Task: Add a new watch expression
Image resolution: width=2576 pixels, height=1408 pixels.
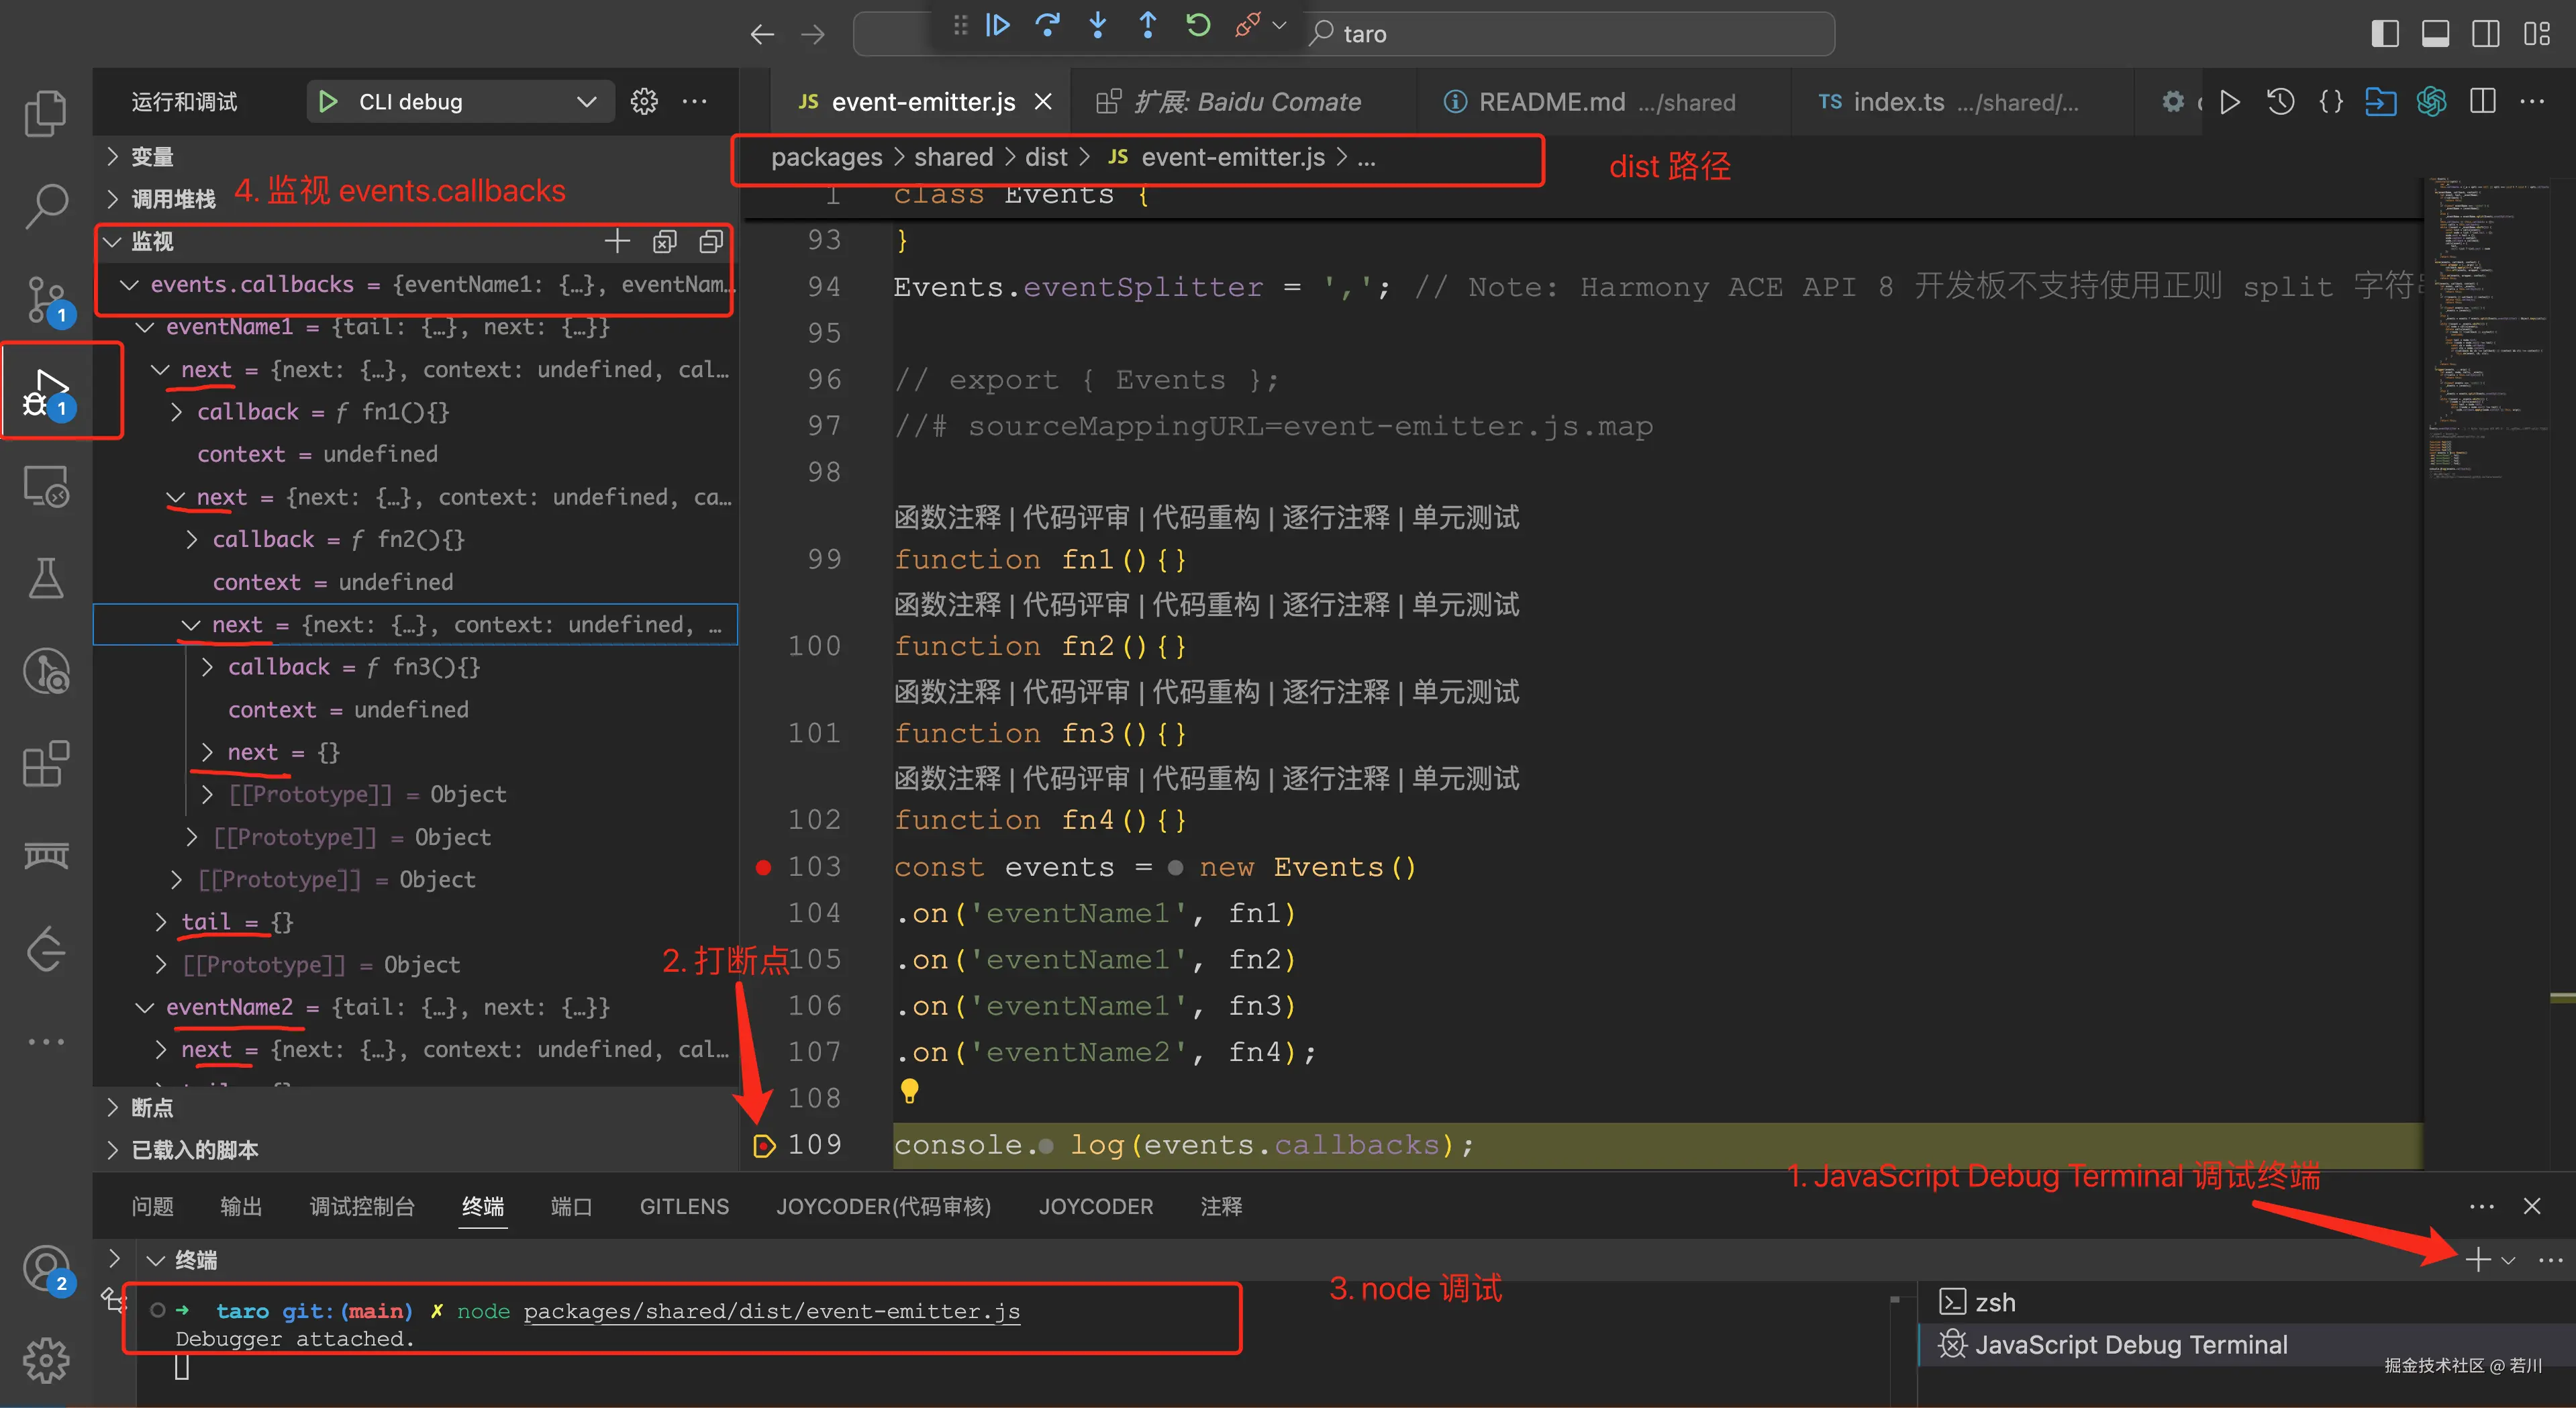Action: click(x=617, y=241)
